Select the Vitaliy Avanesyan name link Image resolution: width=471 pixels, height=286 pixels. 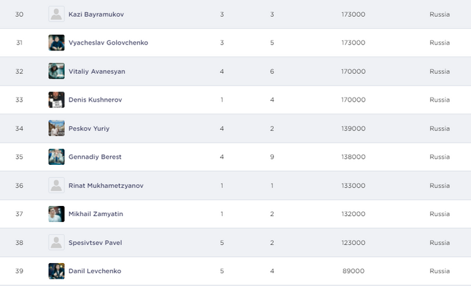(97, 71)
